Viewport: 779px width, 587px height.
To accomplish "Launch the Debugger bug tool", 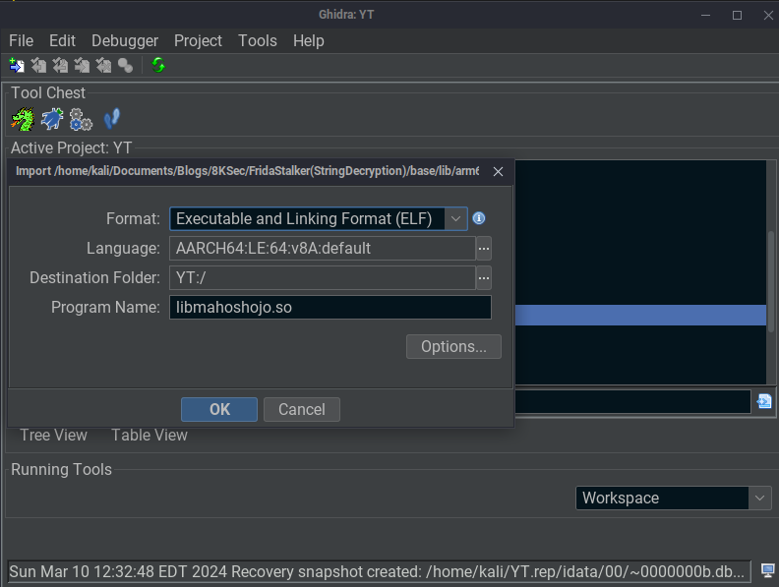I will [51, 120].
